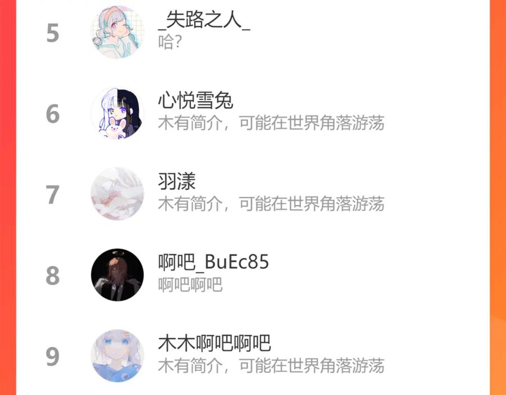Open 木木啊吧啊吧 blue-haired avatar
The image size is (506, 395).
click(118, 356)
